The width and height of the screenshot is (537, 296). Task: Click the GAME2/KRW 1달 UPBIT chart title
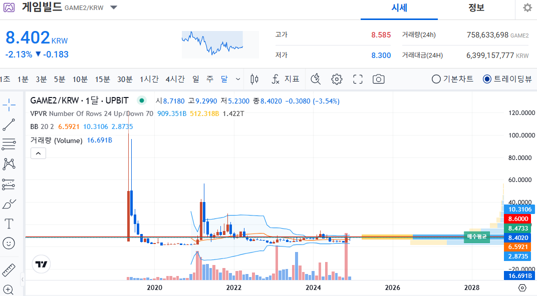pos(79,100)
